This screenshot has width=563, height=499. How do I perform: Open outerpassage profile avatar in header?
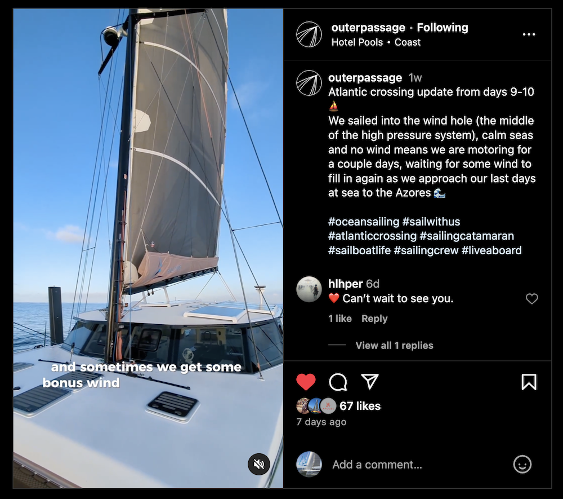pos(309,34)
